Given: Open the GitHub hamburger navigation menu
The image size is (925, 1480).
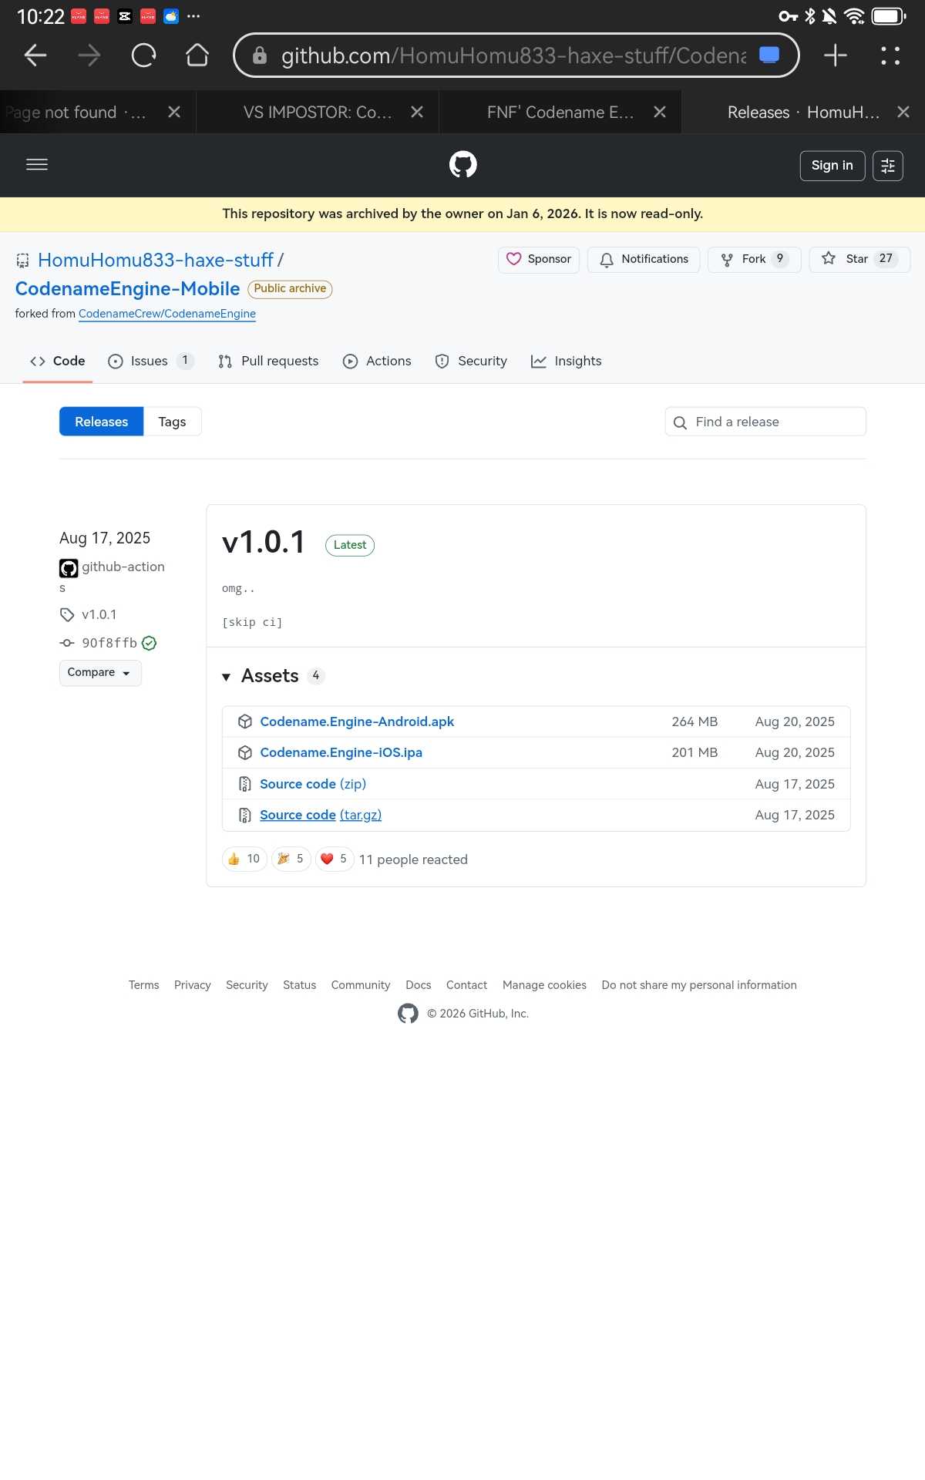Looking at the screenshot, I should 37,165.
